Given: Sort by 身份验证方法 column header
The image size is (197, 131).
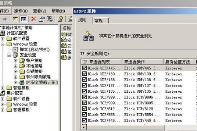Looking at the screenshot, I should [x=178, y=62].
